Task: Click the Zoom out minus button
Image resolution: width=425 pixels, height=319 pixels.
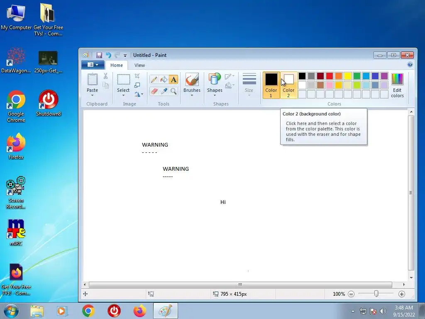Action: point(351,294)
